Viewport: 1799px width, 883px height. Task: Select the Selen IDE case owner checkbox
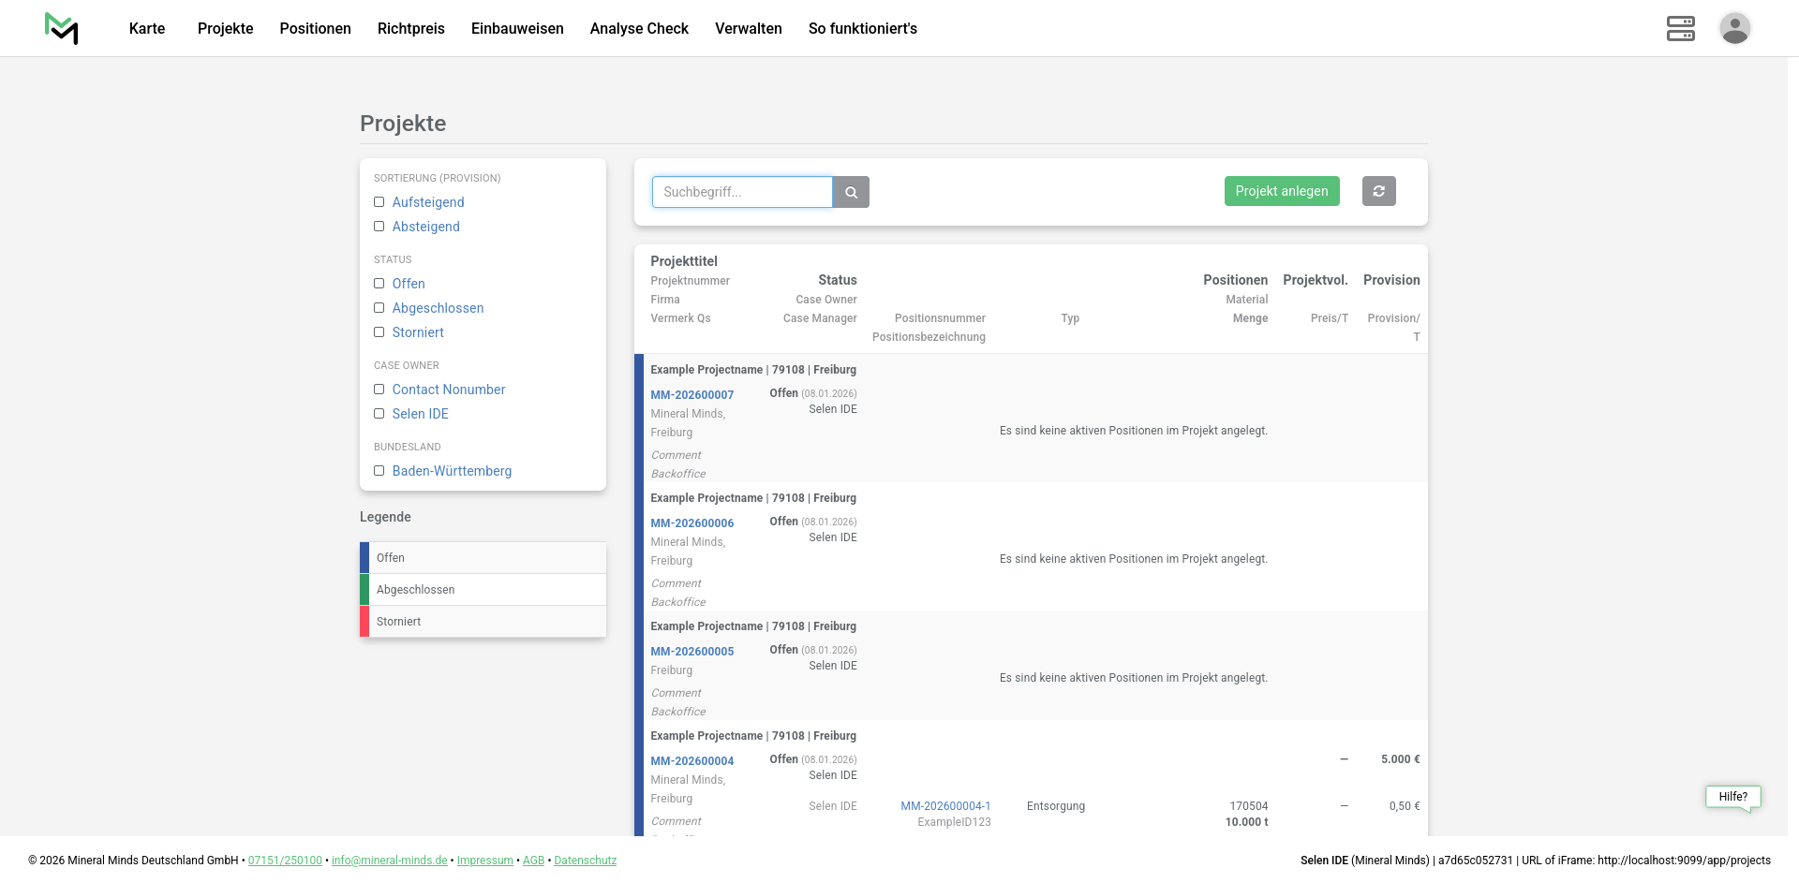[379, 414]
